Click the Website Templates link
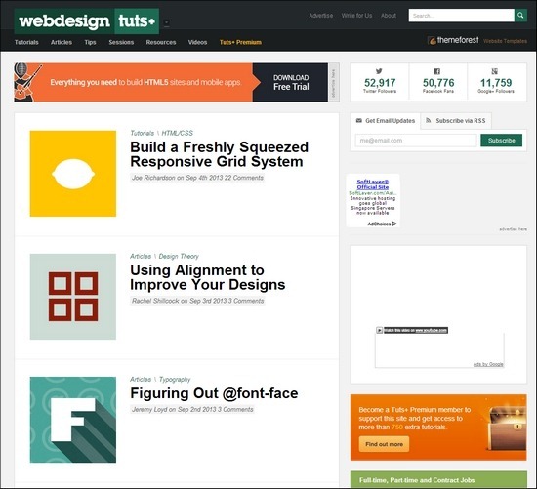The image size is (537, 489). [x=505, y=41]
